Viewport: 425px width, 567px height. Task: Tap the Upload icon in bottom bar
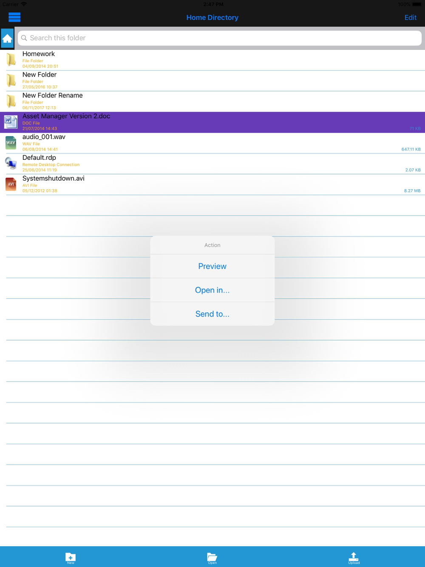[354, 557]
